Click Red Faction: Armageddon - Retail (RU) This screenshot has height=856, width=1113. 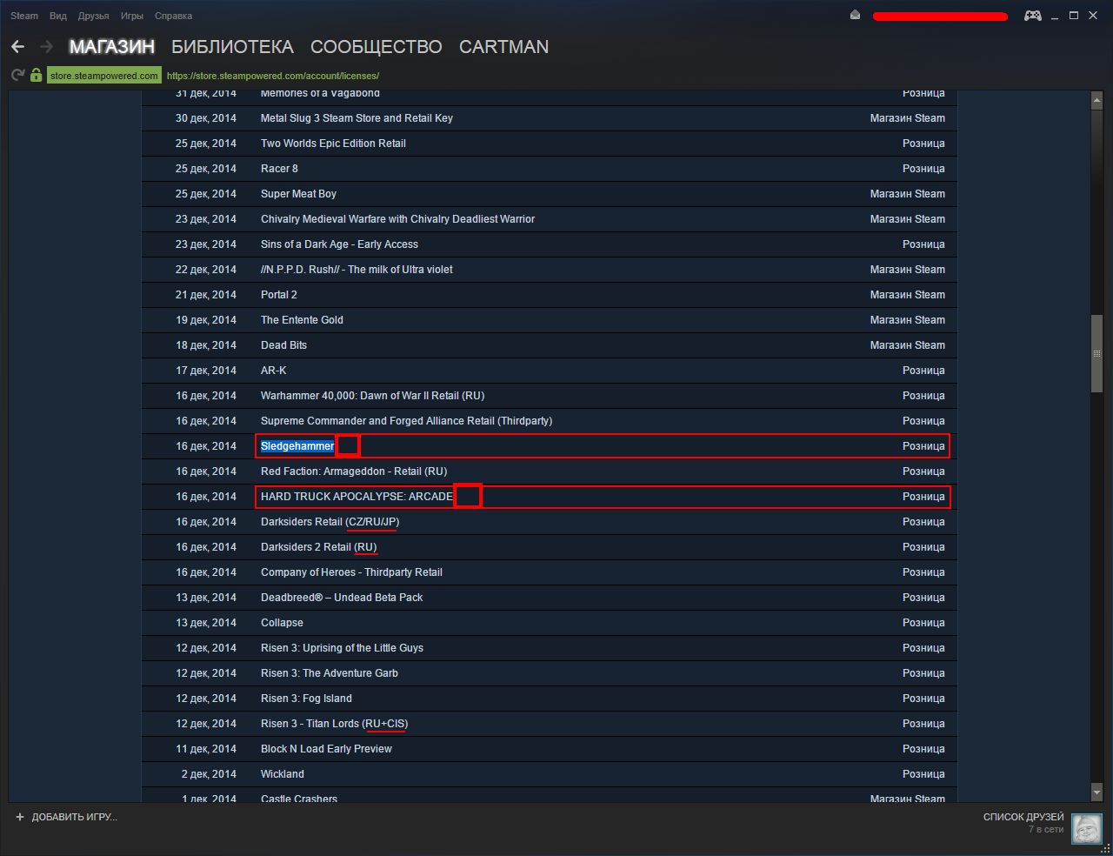point(354,471)
